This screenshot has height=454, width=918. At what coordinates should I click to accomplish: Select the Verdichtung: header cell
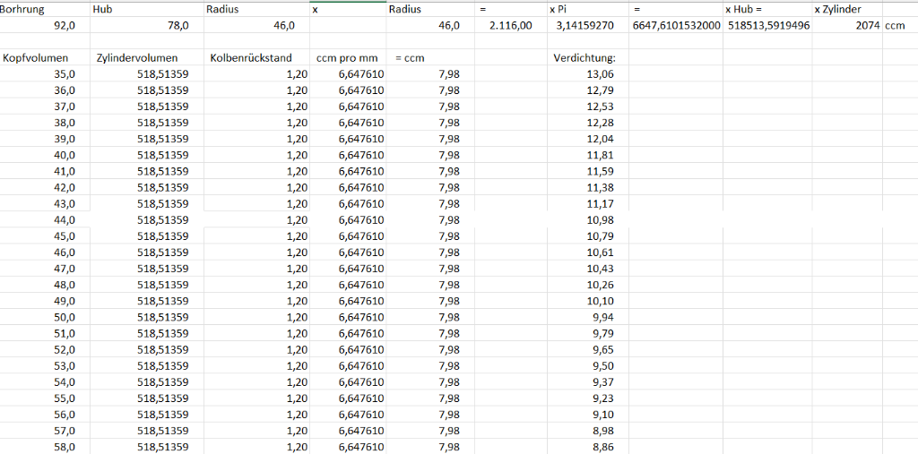586,58
